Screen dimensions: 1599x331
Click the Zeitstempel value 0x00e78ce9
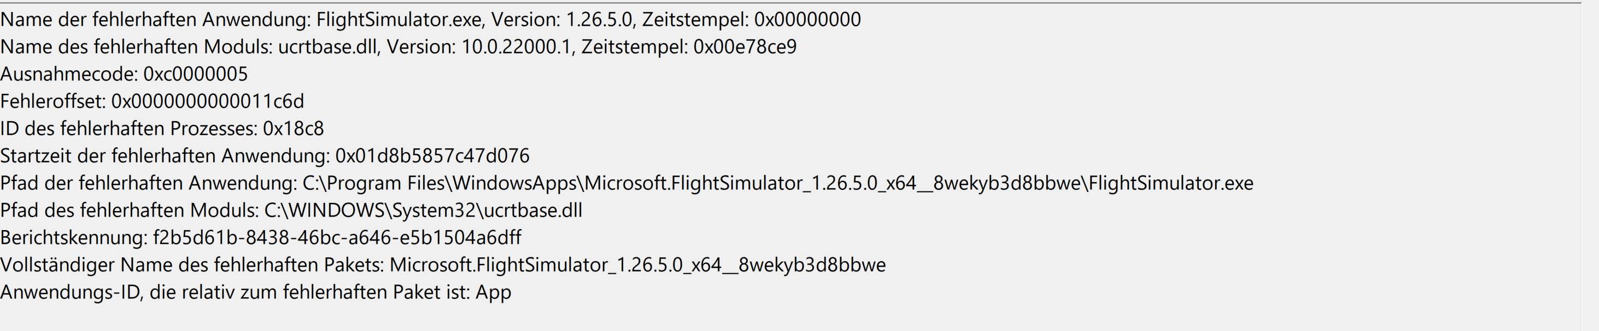coord(745,47)
